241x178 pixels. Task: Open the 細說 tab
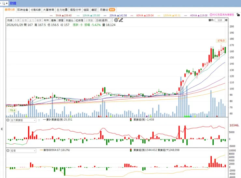86,10
